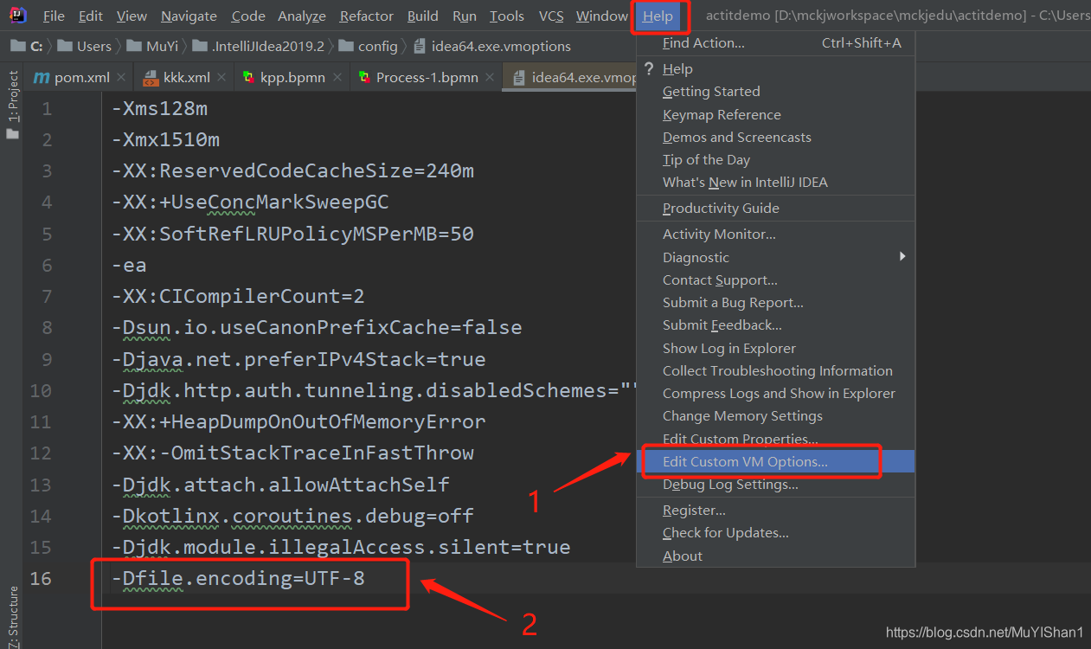Close the kkk.xml tab
The image size is (1091, 649).
point(222,77)
